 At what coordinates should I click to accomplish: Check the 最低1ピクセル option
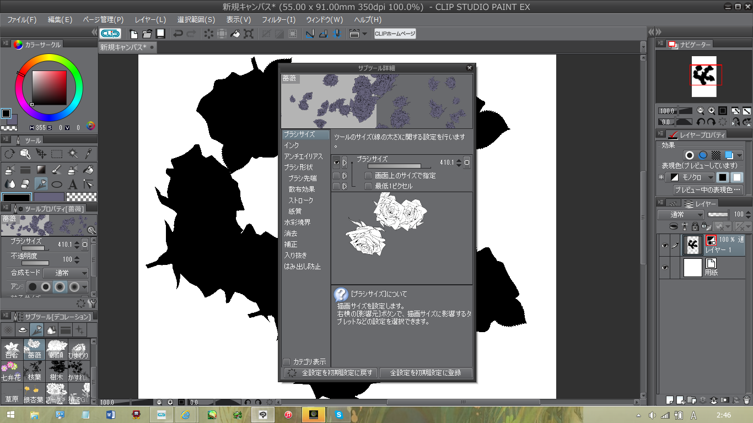coord(368,186)
